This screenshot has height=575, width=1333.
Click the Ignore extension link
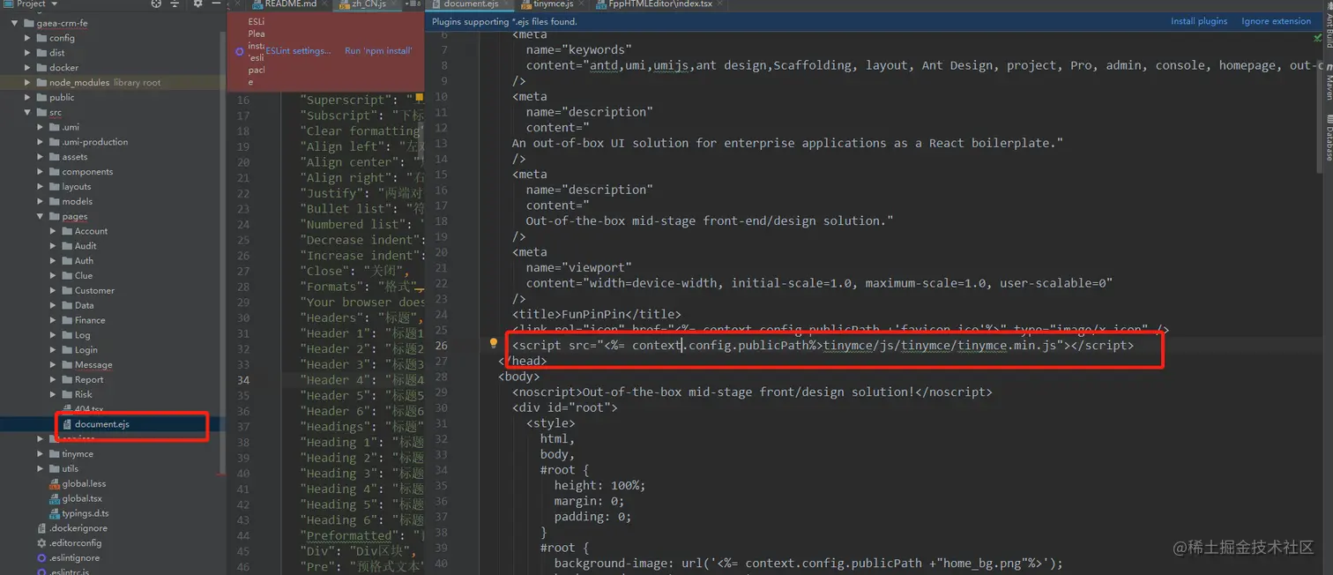(x=1276, y=21)
